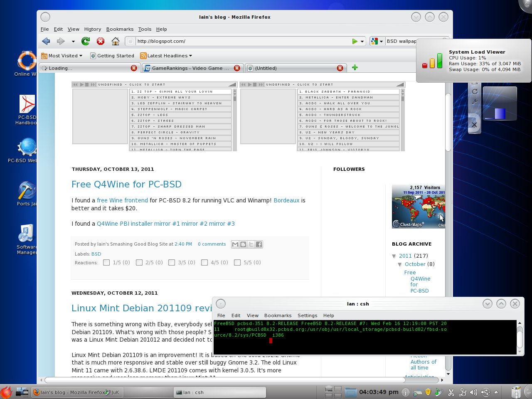Click the USB device notifier tray icon

[485, 392]
